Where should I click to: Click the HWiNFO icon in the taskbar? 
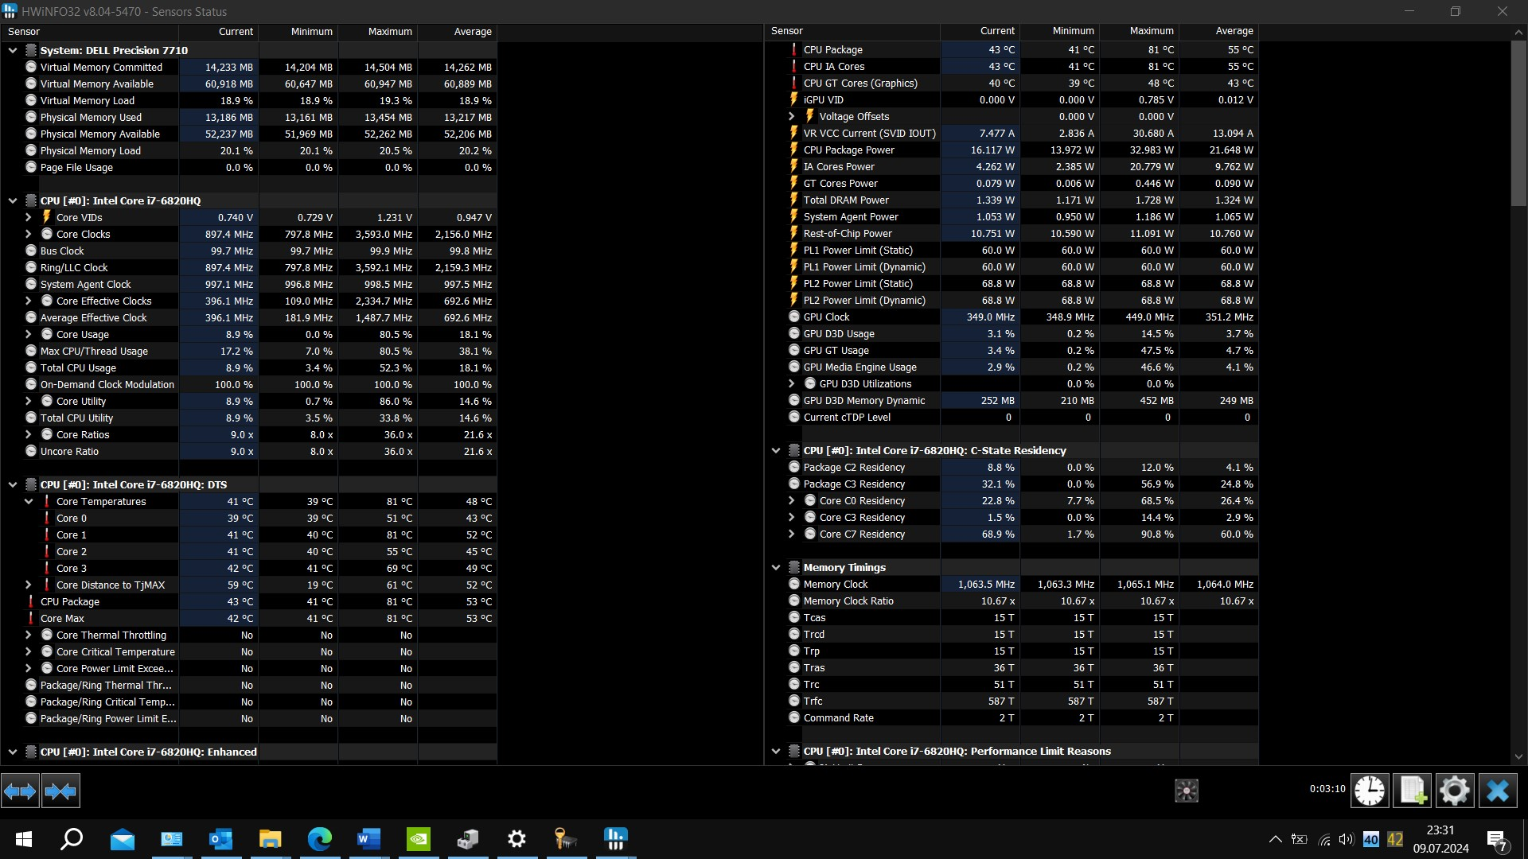[615, 839]
